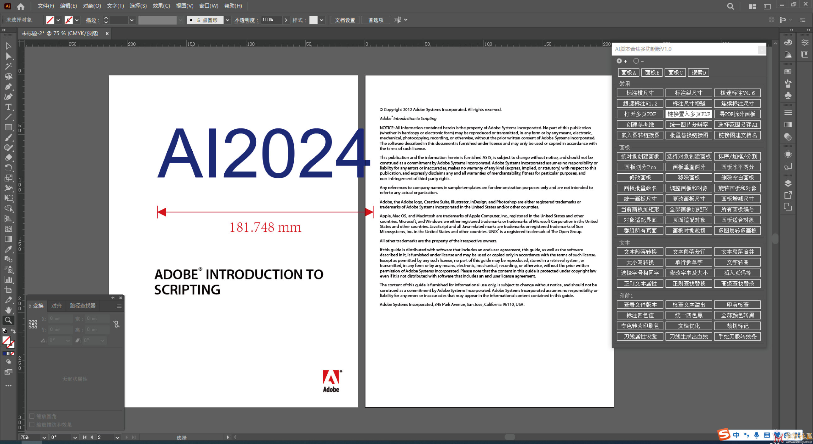Choose the Eraser tool
This screenshot has height=444, width=813.
pyautogui.click(x=8, y=158)
